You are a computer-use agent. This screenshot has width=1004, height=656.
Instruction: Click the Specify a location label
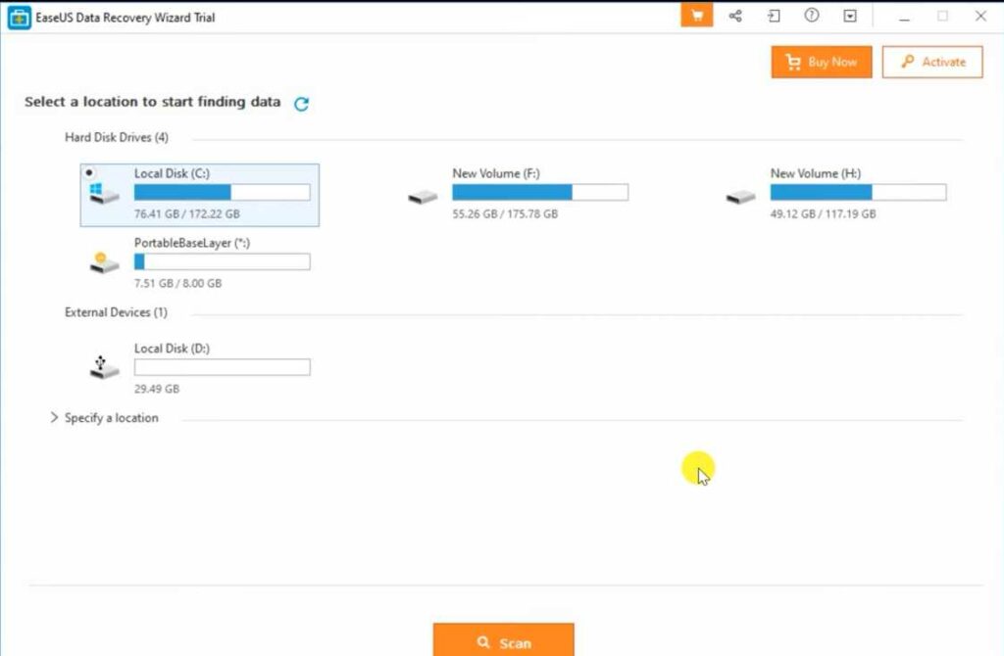point(112,418)
